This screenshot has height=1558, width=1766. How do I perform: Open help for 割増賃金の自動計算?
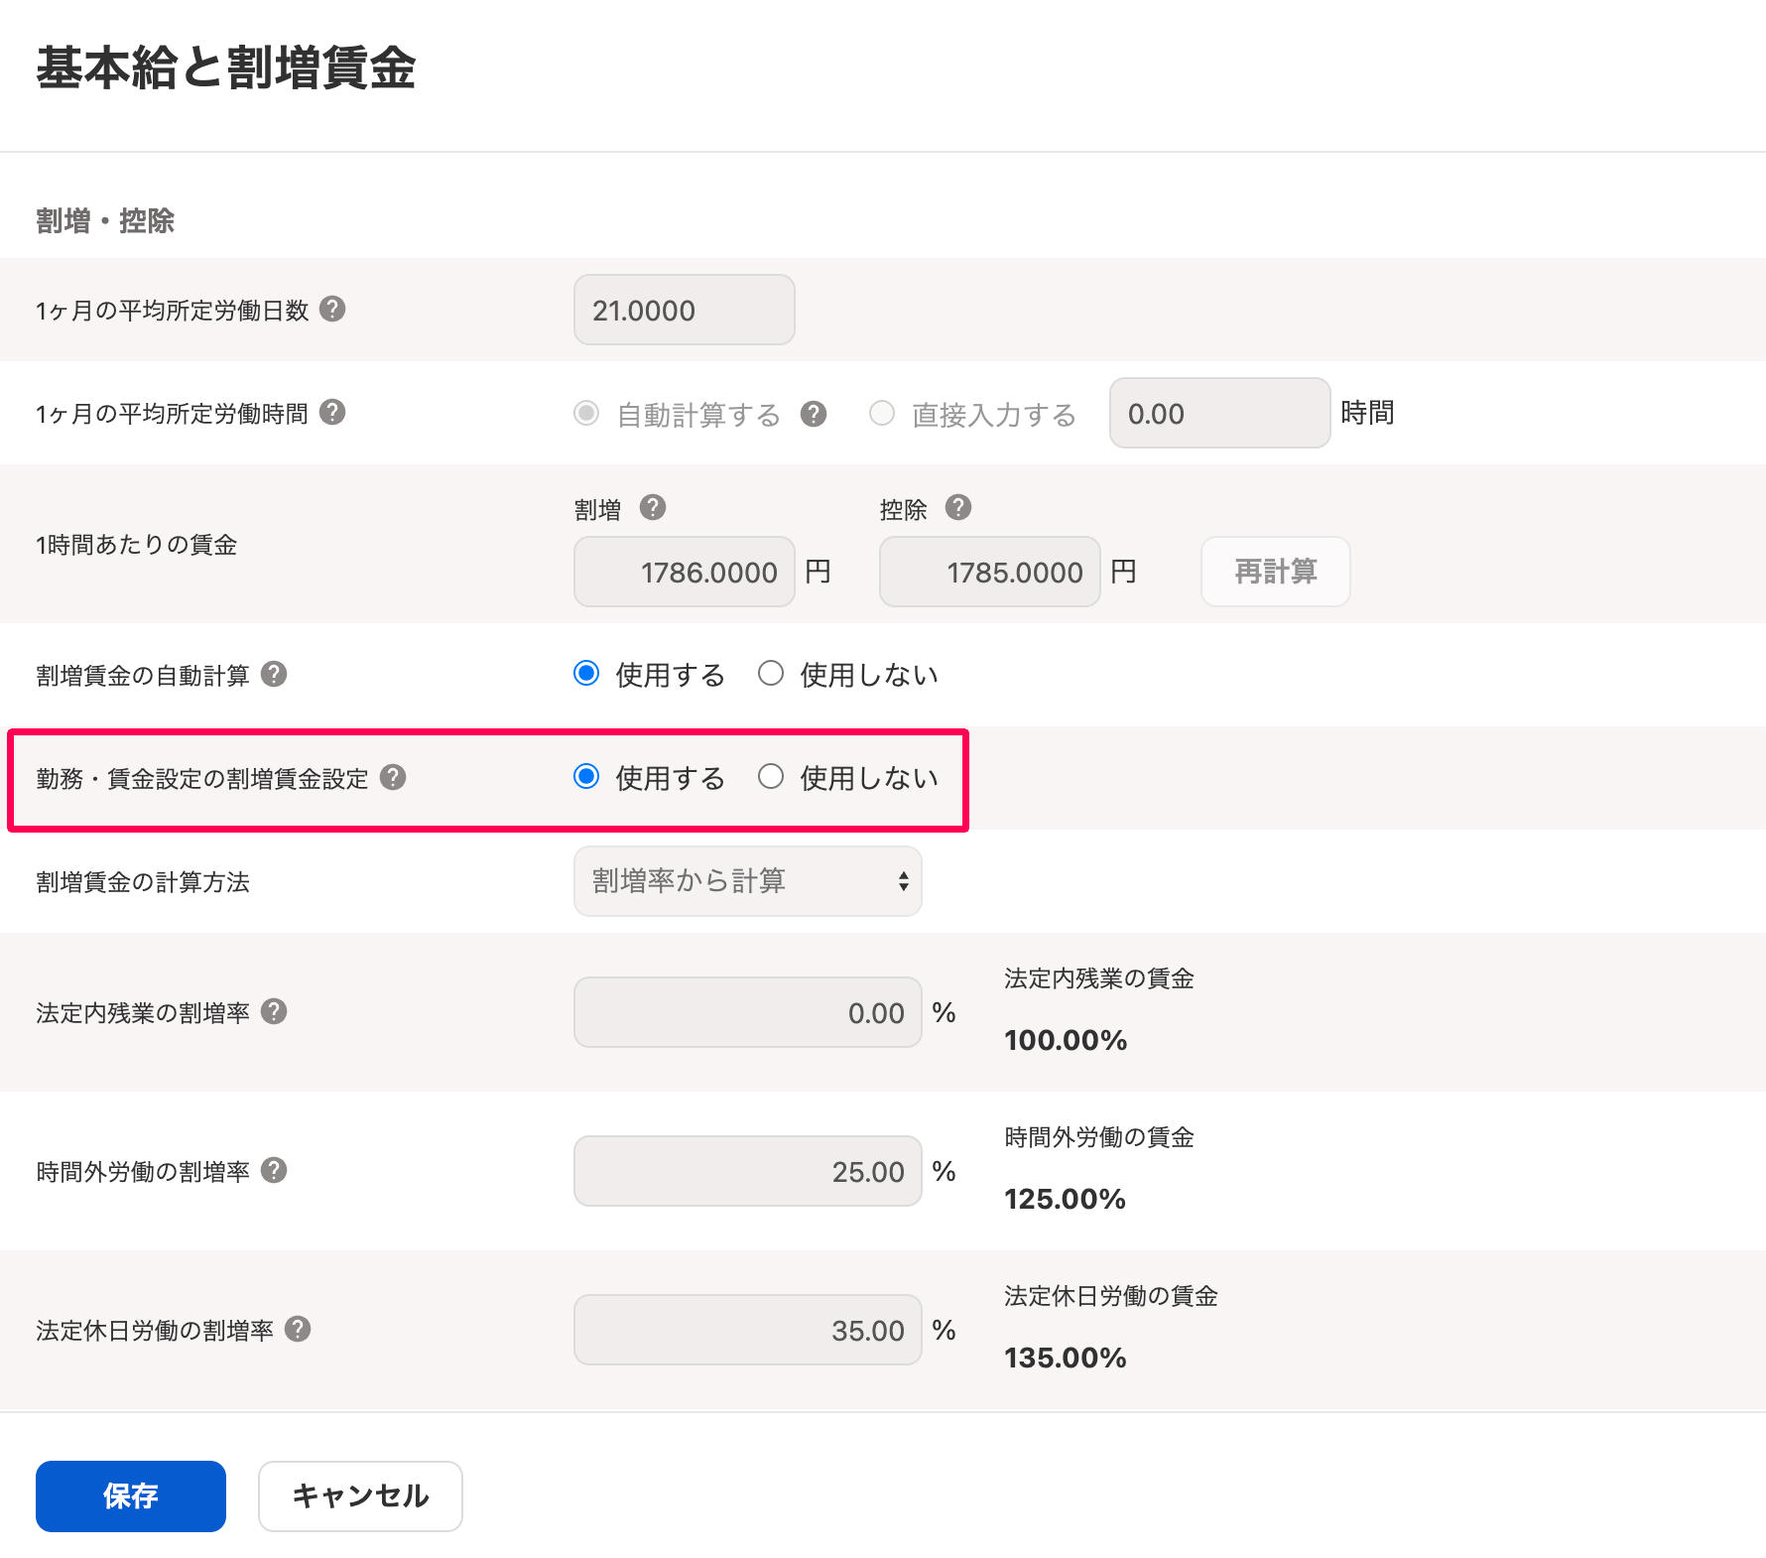click(274, 674)
